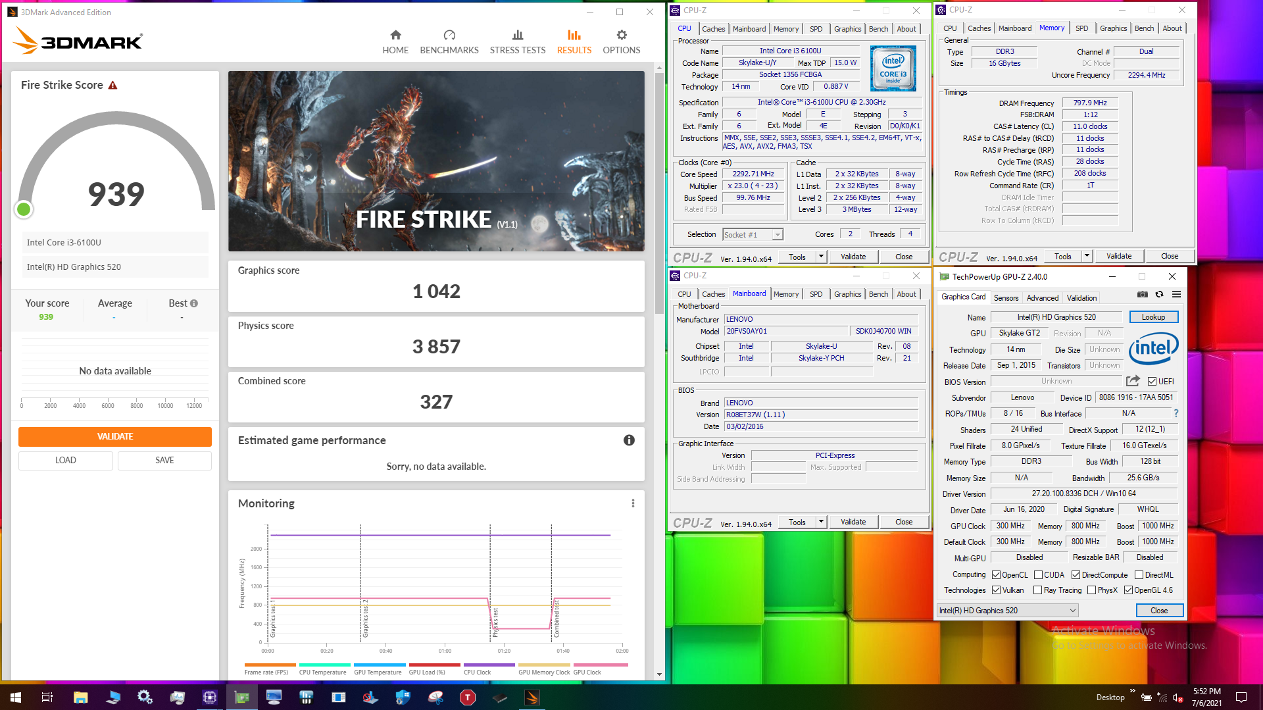Toggle the CUDA checkbox
This screenshot has height=710, width=1263.
(x=1038, y=575)
